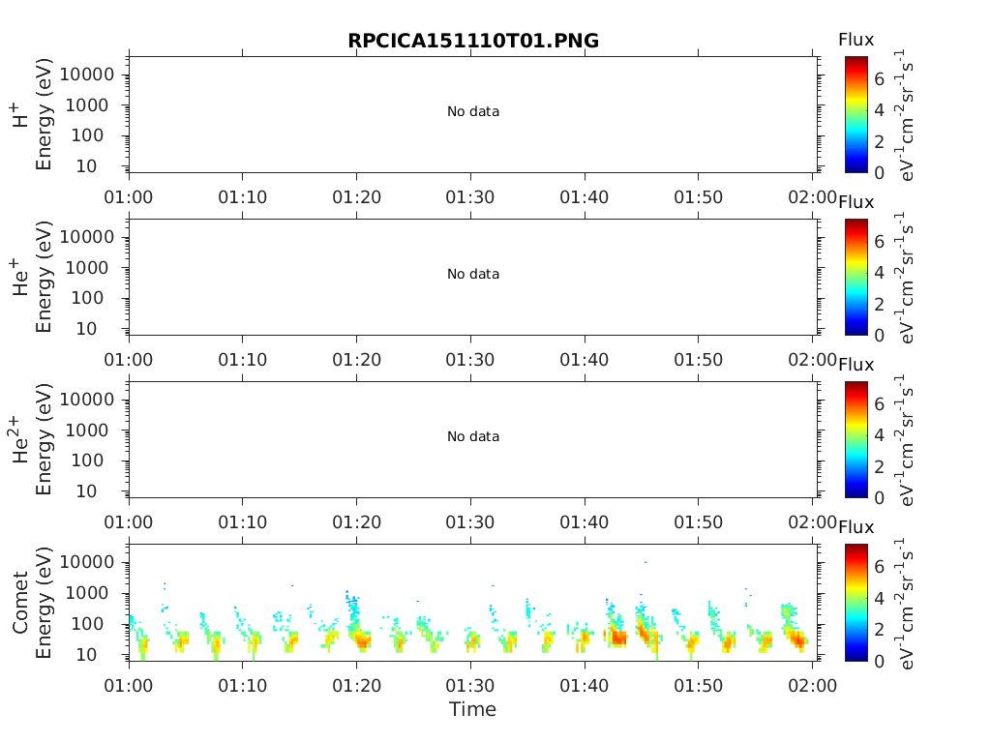The image size is (991, 743).
Task: Click the 01:10 tick label under He+ panel
Action: click(x=243, y=360)
